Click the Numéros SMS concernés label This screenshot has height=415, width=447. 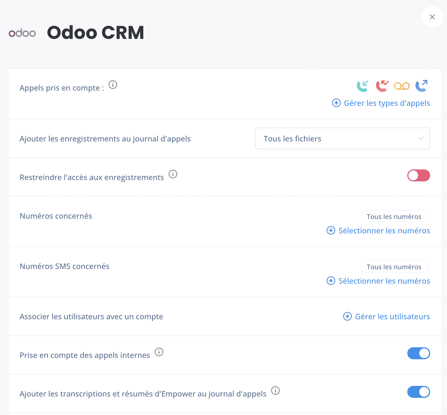(64, 266)
